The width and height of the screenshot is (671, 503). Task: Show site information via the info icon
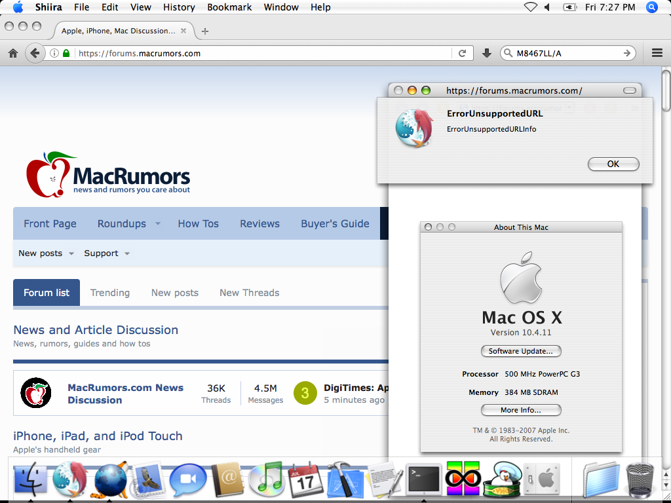pos(54,54)
